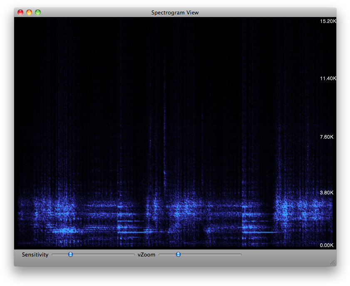
Task: Click the 11.40K frequency label
Action: click(x=328, y=78)
